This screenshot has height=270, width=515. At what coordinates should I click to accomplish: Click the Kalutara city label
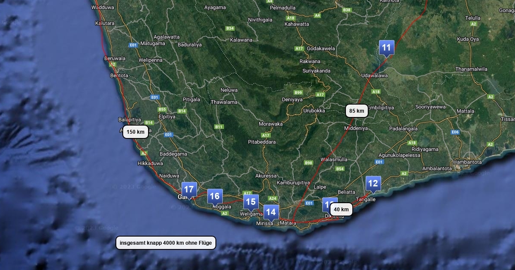[x=105, y=23]
